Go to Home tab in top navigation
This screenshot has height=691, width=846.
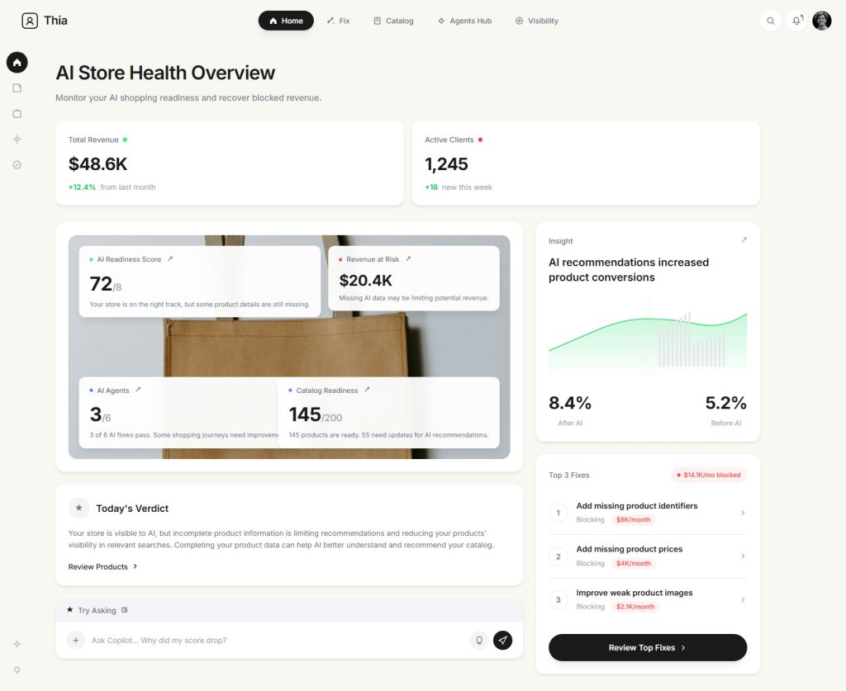coord(286,21)
